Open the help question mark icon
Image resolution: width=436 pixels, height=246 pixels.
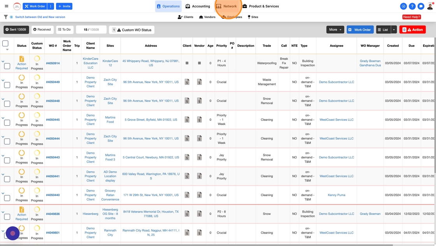click(412, 6)
